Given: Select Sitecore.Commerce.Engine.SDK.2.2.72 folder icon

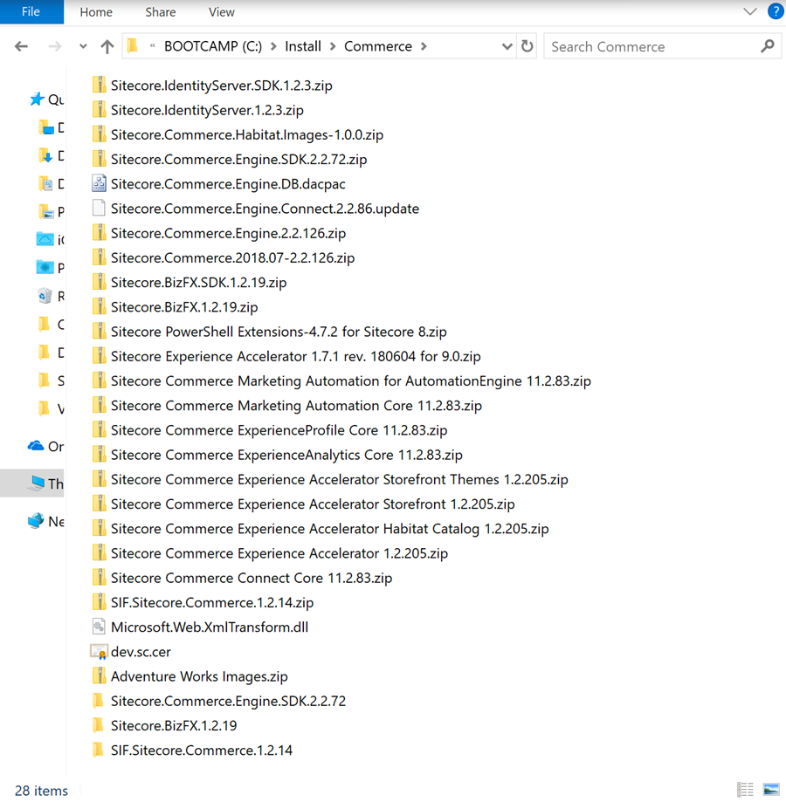Looking at the screenshot, I should tap(99, 701).
